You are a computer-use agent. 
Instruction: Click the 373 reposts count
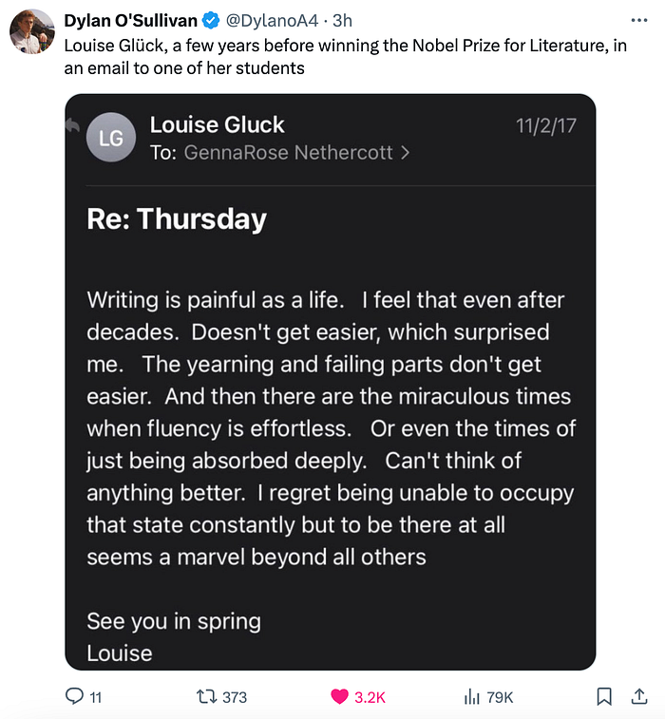pyautogui.click(x=235, y=697)
